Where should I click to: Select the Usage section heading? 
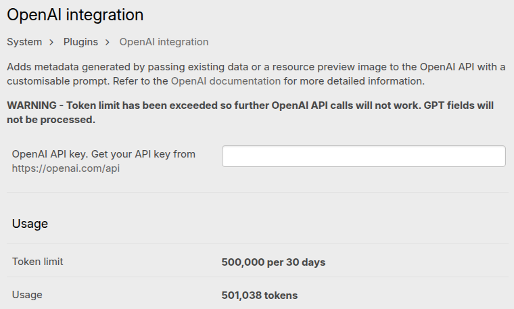point(30,224)
